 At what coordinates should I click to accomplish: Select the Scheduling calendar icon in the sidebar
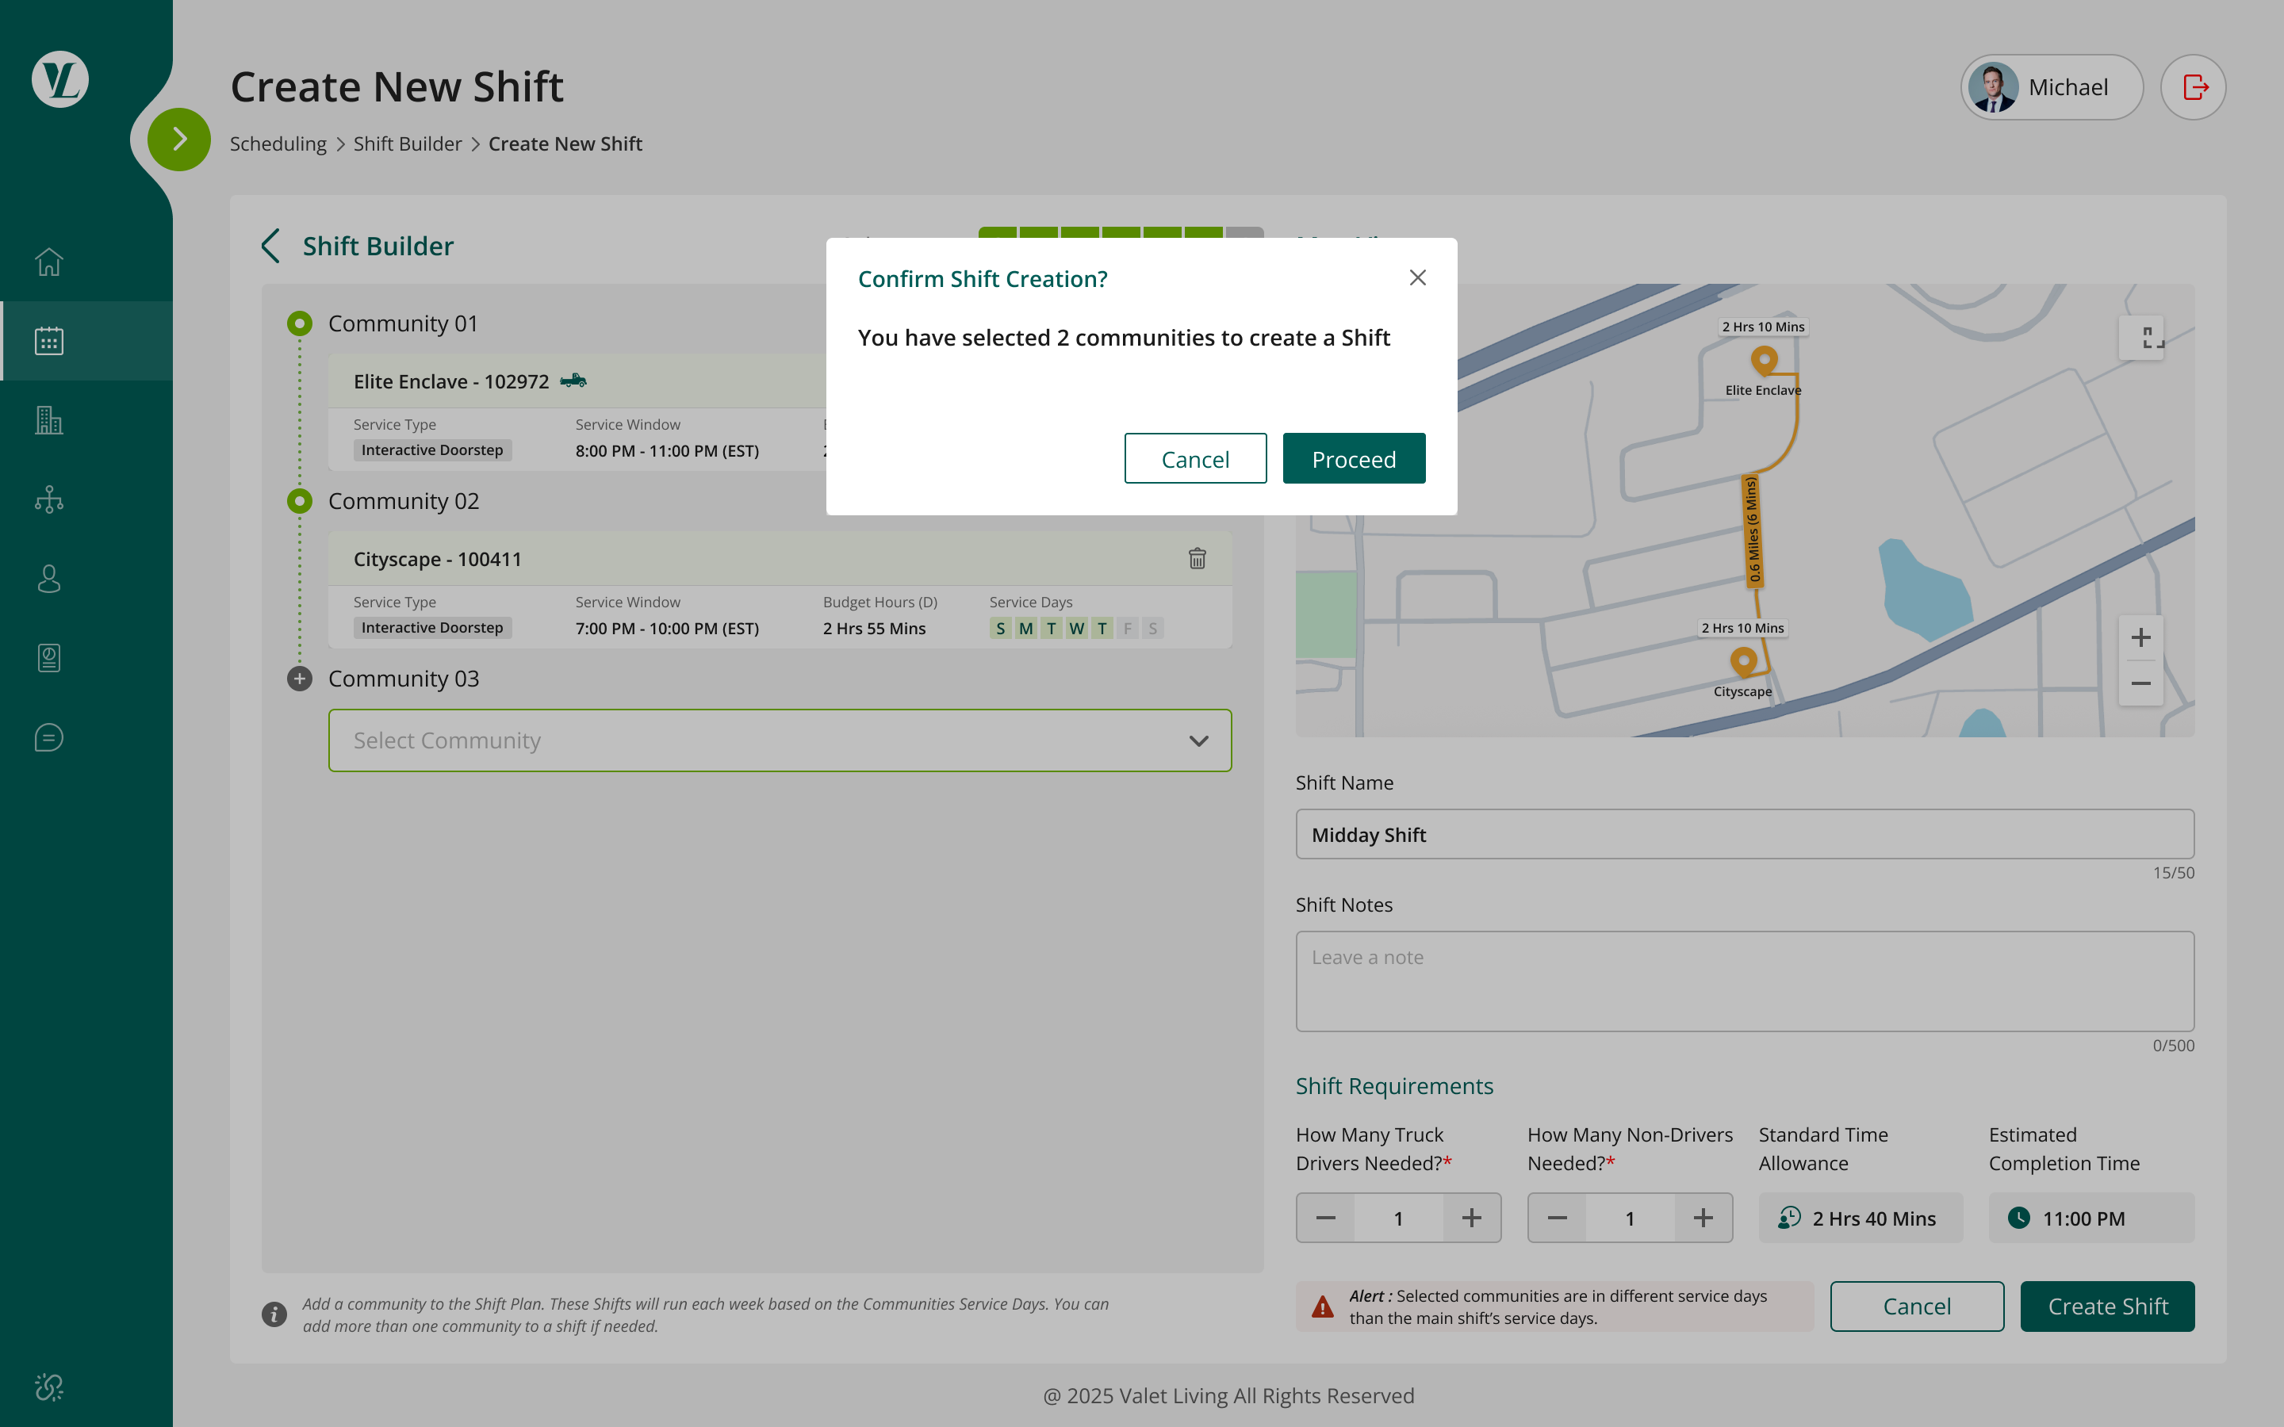[x=48, y=341]
